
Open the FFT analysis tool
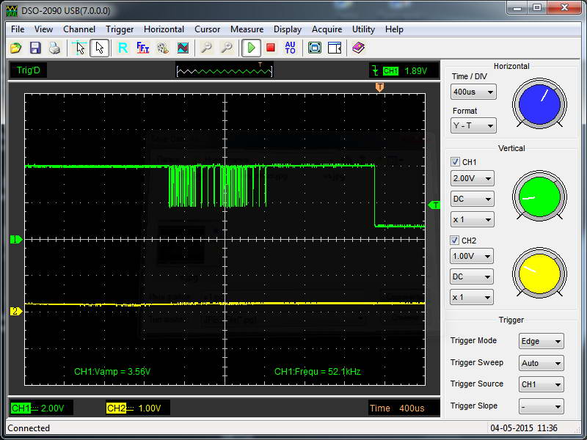143,48
